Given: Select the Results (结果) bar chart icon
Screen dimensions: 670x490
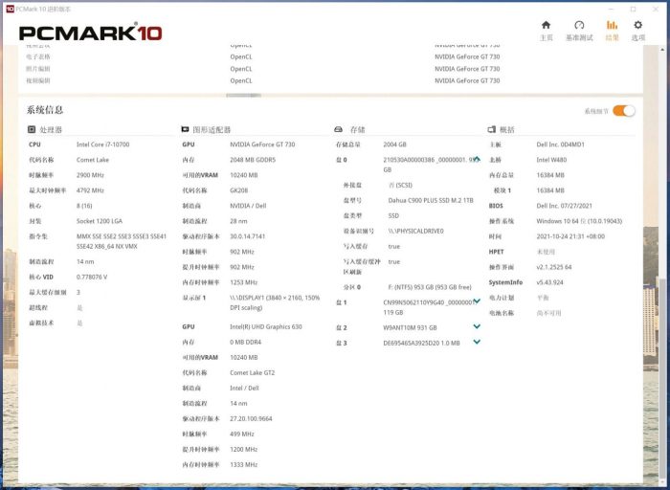Looking at the screenshot, I should click(x=612, y=26).
